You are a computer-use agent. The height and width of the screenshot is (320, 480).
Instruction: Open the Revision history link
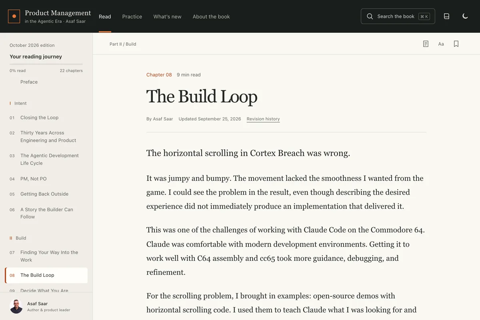[x=263, y=119]
